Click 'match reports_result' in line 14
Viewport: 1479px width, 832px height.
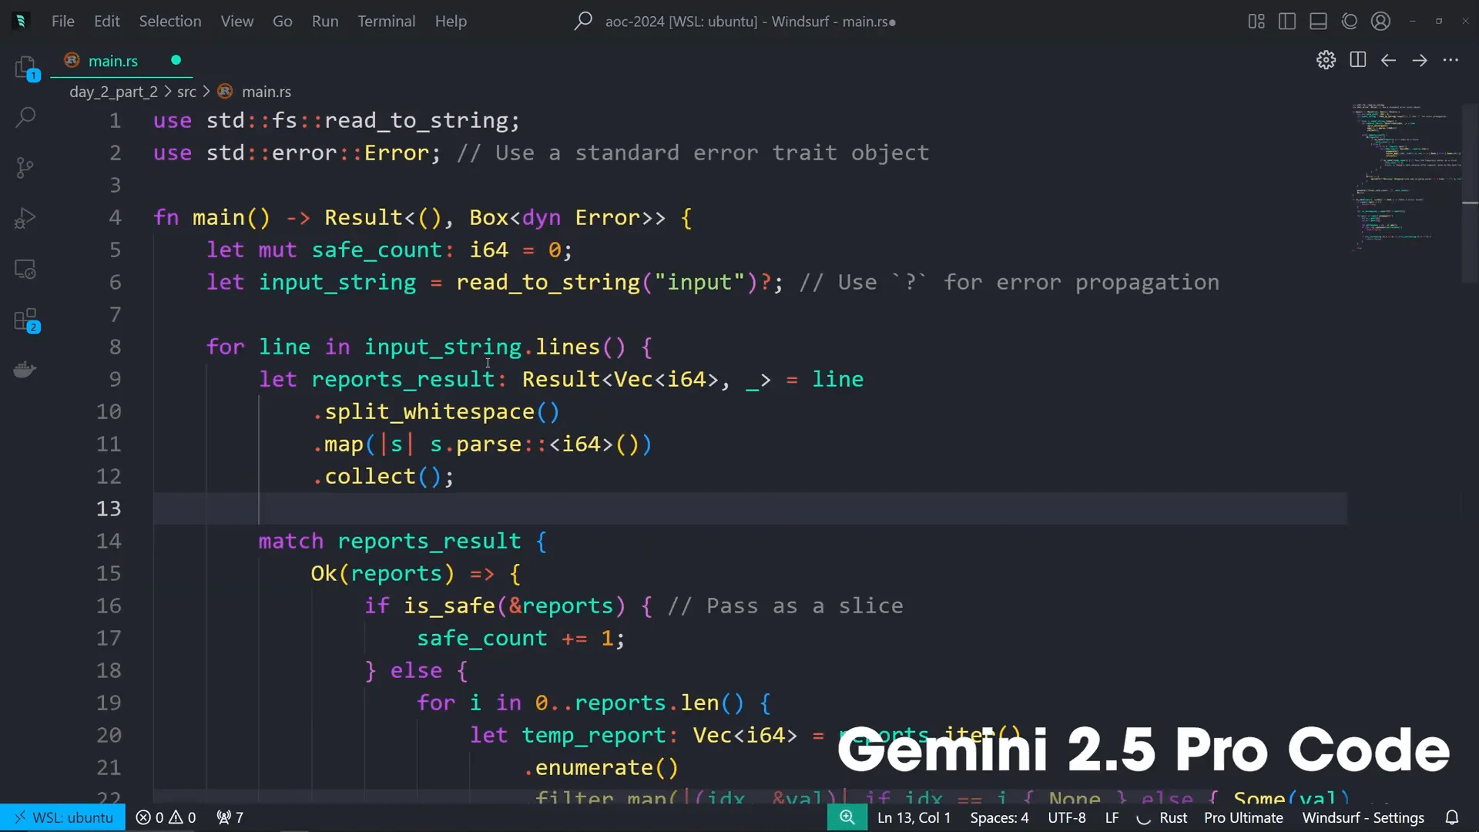tap(390, 541)
